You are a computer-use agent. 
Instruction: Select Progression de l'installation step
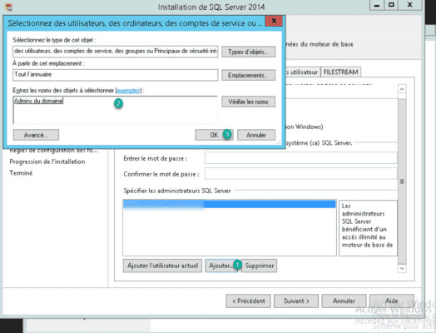click(x=47, y=162)
